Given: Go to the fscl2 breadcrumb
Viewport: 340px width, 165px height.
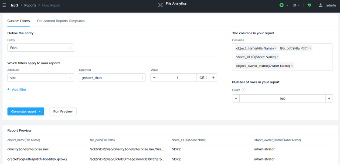Looking at the screenshot, I should point(14,5).
